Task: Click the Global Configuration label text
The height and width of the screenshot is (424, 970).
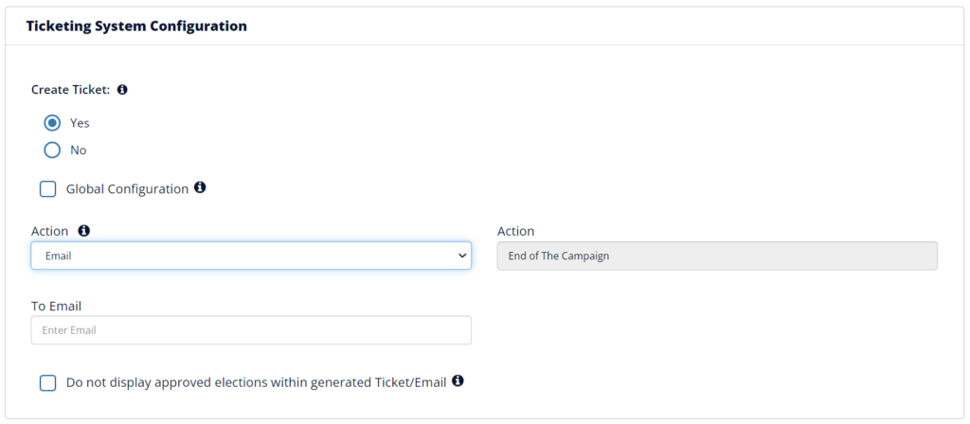Action: (x=128, y=189)
